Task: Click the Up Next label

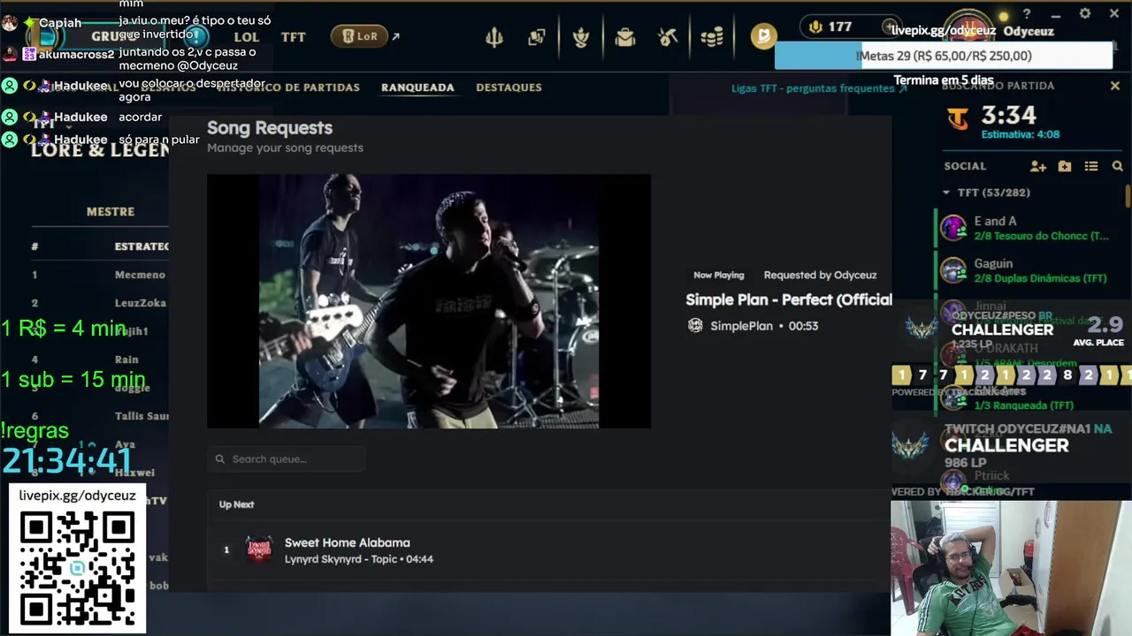Action: (x=236, y=504)
